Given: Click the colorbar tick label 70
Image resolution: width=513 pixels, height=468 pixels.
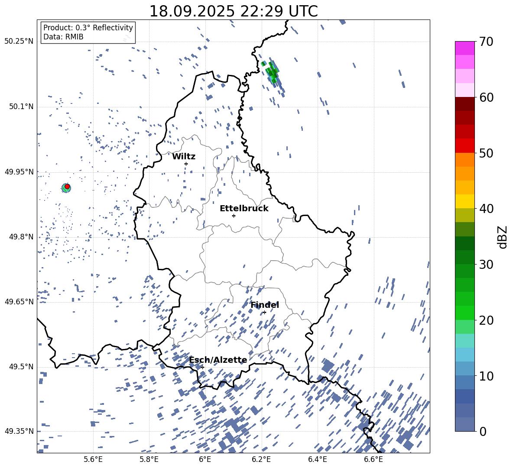Looking at the screenshot, I should (486, 42).
